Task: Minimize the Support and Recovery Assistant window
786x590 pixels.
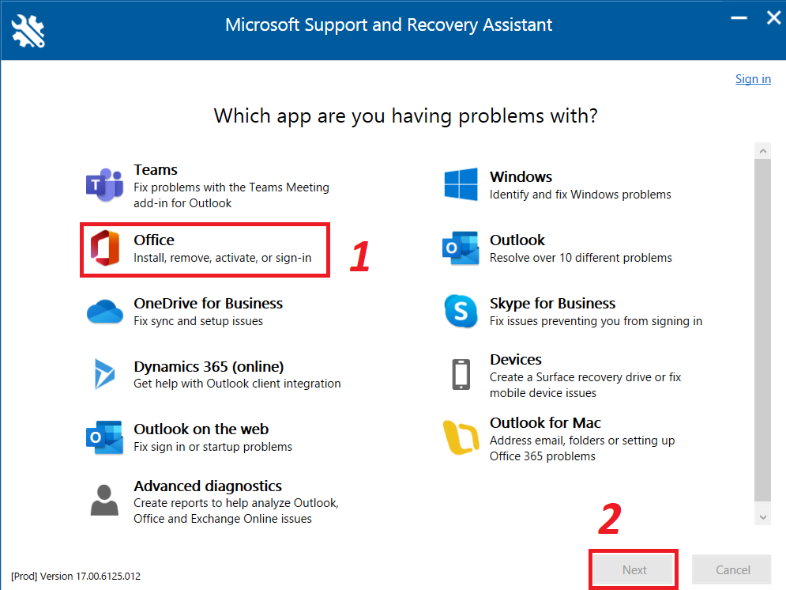Action: [x=739, y=18]
